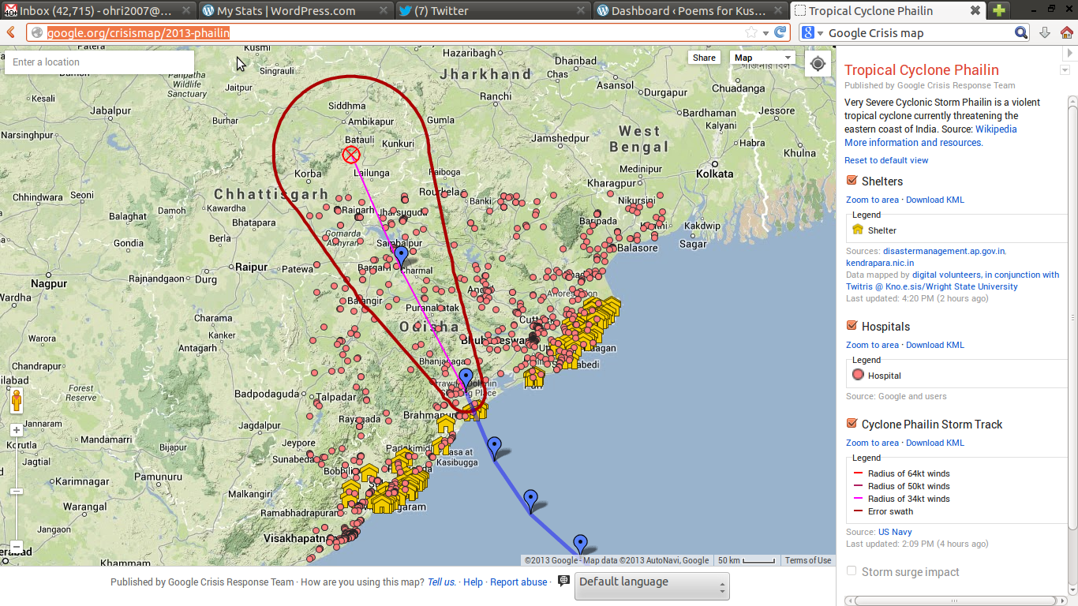This screenshot has height=606, width=1078.
Task: Click the my location target icon
Action: point(818,64)
